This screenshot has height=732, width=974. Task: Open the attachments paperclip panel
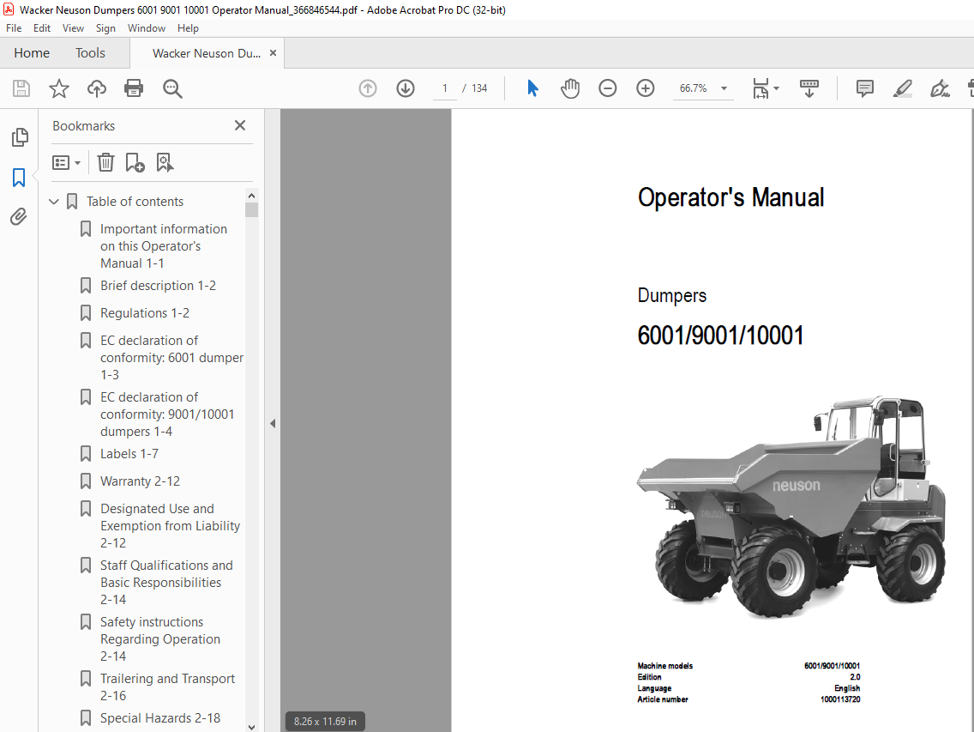pyautogui.click(x=19, y=216)
